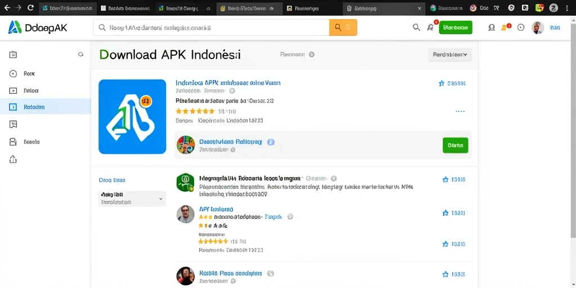576x288 pixels.
Task: Click the header user outline icon
Action: click(492, 28)
